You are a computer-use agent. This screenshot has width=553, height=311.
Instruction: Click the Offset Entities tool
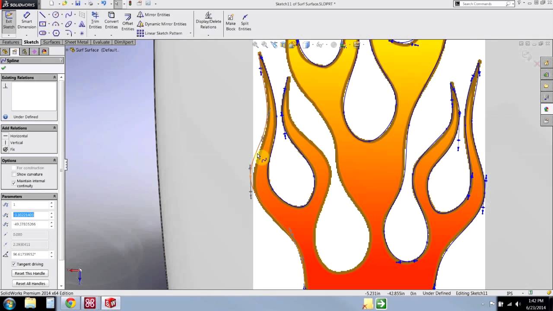coord(127,22)
